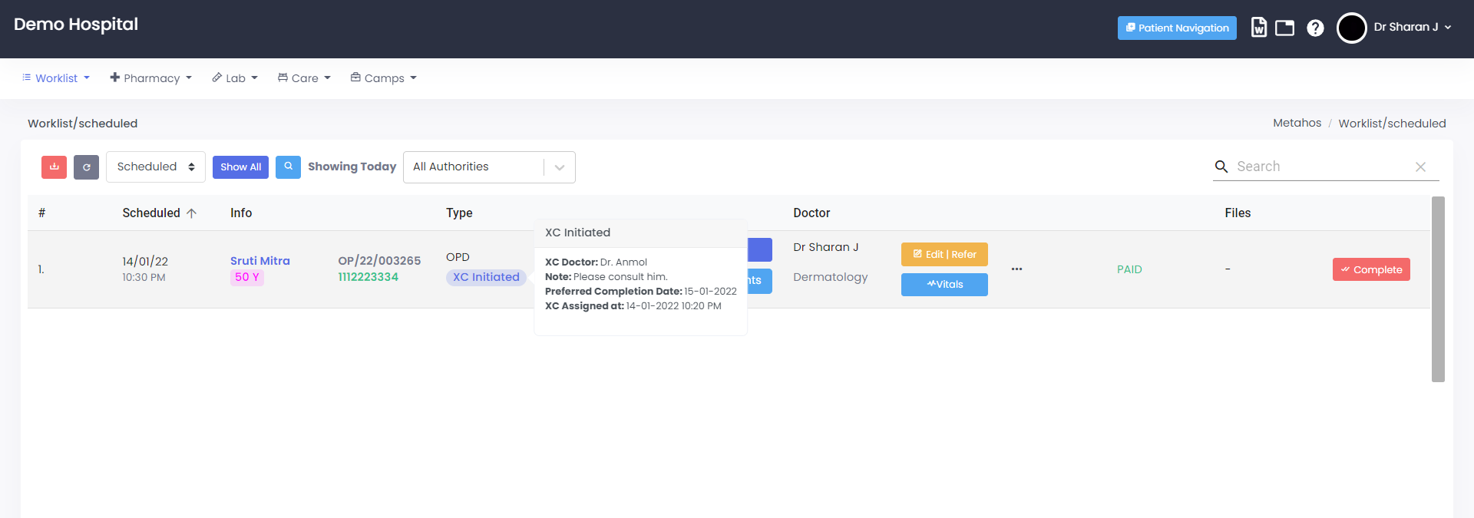The width and height of the screenshot is (1474, 518).
Task: Click the Info column header
Action: pyautogui.click(x=241, y=213)
